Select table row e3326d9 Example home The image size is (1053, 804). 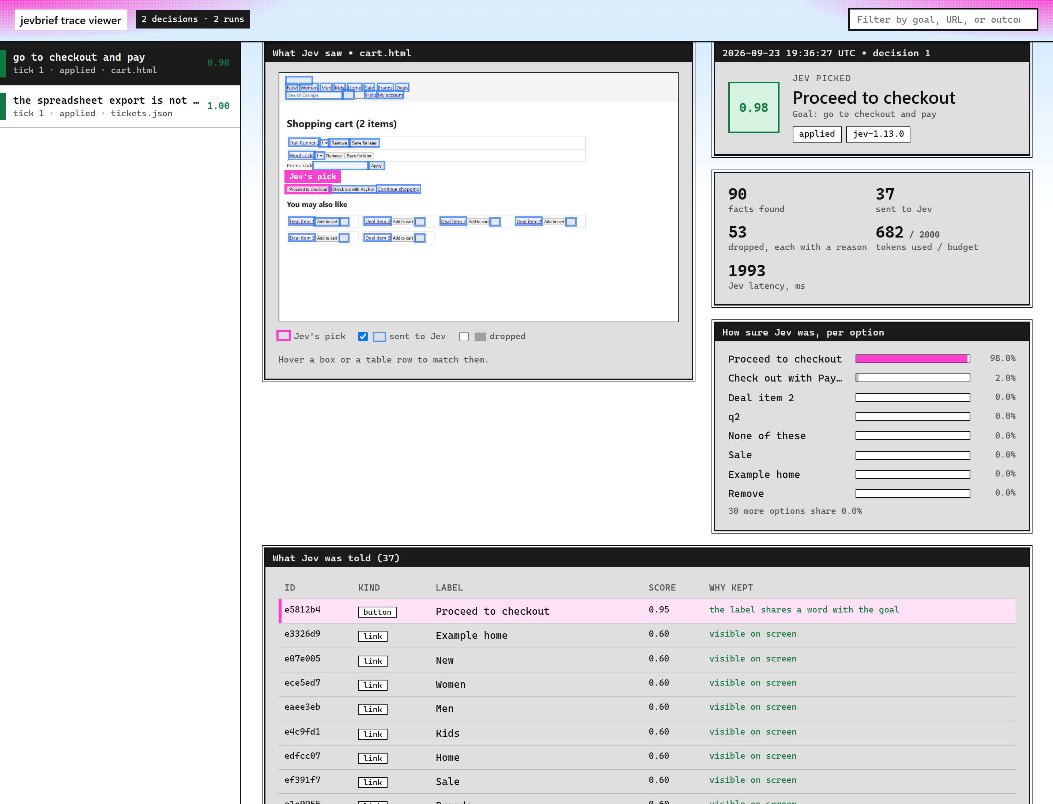click(648, 636)
